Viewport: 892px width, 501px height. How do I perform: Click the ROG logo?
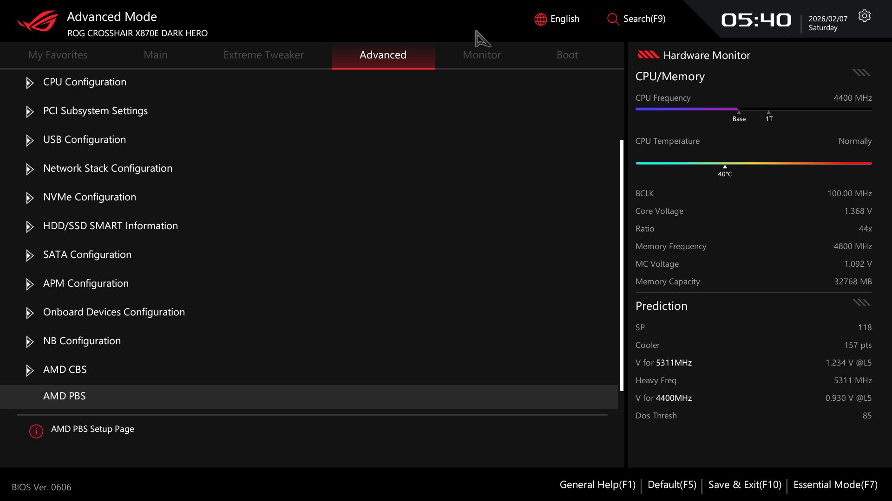click(38, 21)
